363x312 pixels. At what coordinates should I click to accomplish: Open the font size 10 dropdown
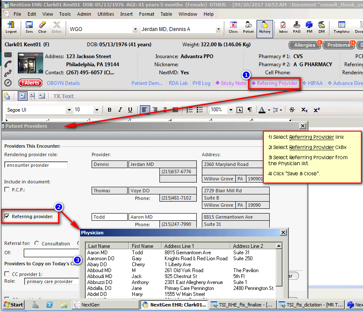pos(97,110)
